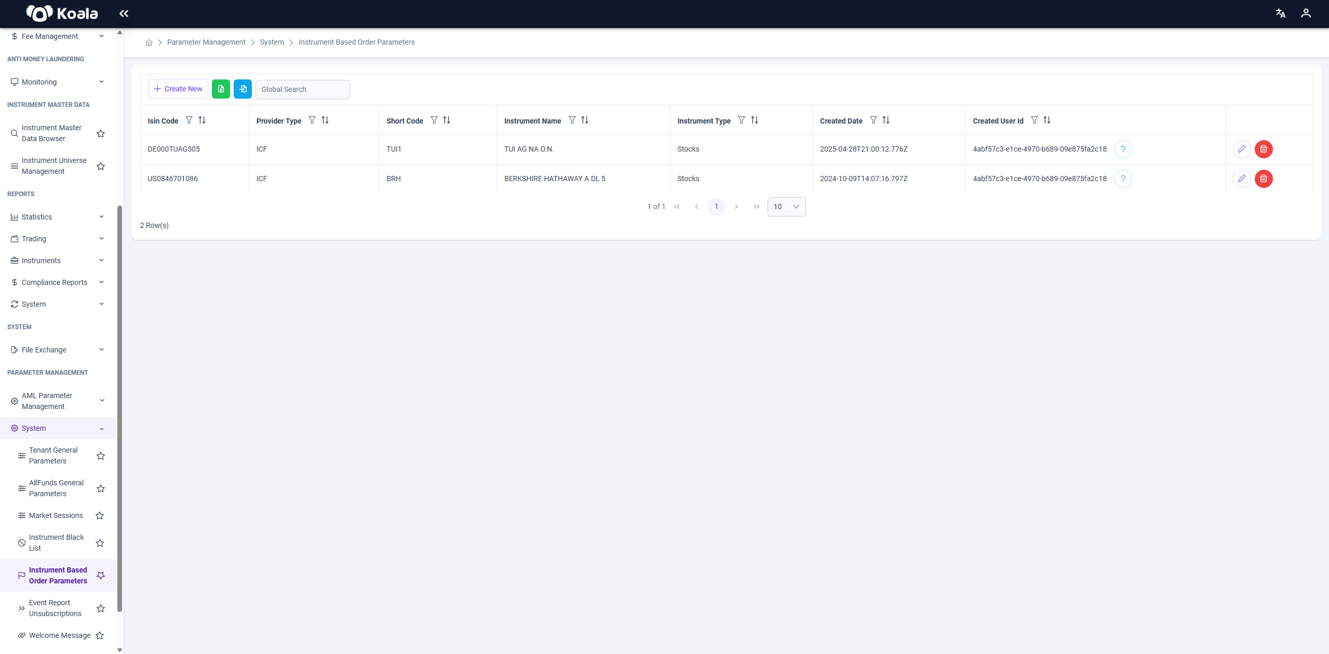1329x654 pixels.
Task: Delete the BERKSHIRE HATHAWAY row
Action: coord(1264,179)
